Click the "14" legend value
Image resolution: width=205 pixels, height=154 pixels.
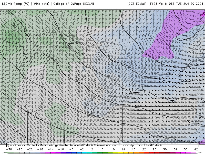click(123, 149)
